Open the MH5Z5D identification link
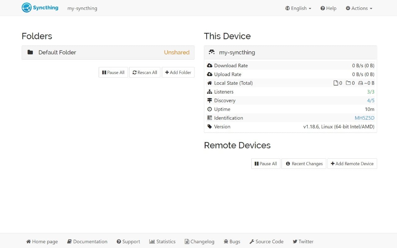397x248 pixels. [364, 118]
